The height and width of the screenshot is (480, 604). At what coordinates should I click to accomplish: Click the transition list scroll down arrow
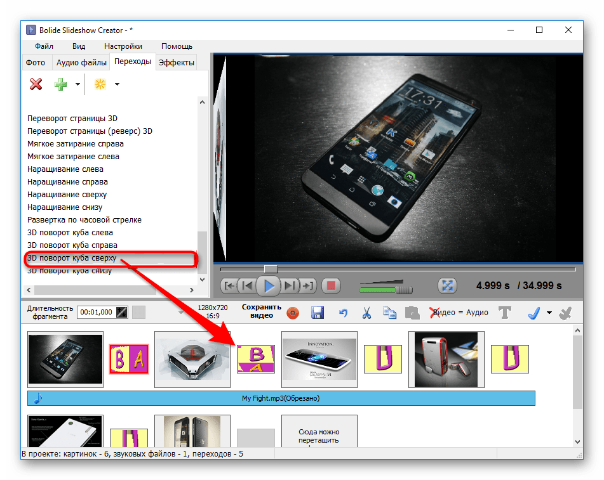(203, 280)
